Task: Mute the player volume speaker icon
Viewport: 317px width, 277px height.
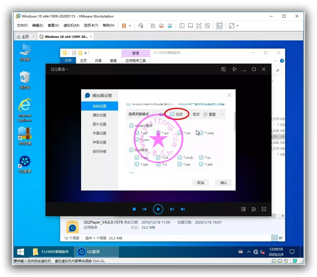Action: click(183, 209)
